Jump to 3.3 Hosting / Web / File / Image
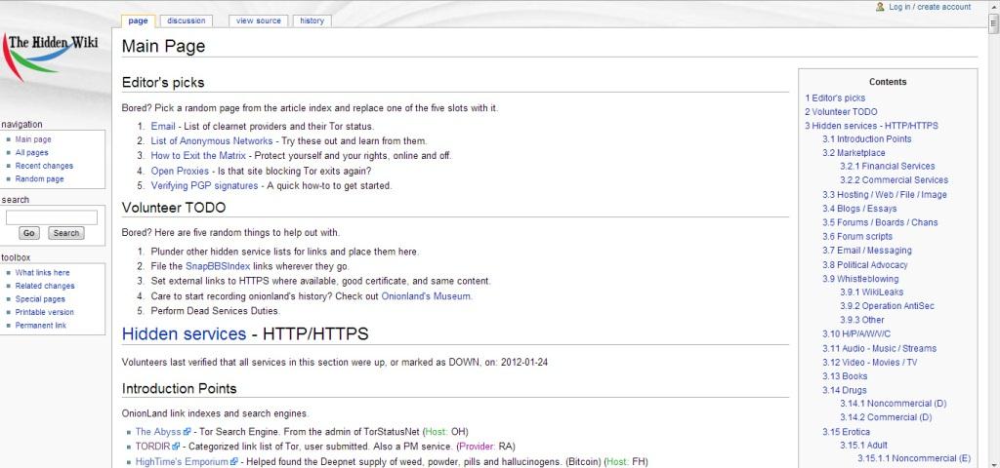The height and width of the screenshot is (468, 1000). click(x=885, y=195)
